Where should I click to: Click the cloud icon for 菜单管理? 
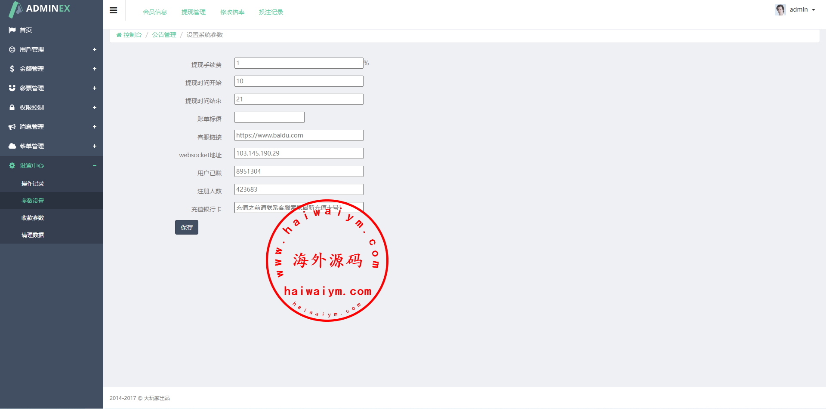12,146
